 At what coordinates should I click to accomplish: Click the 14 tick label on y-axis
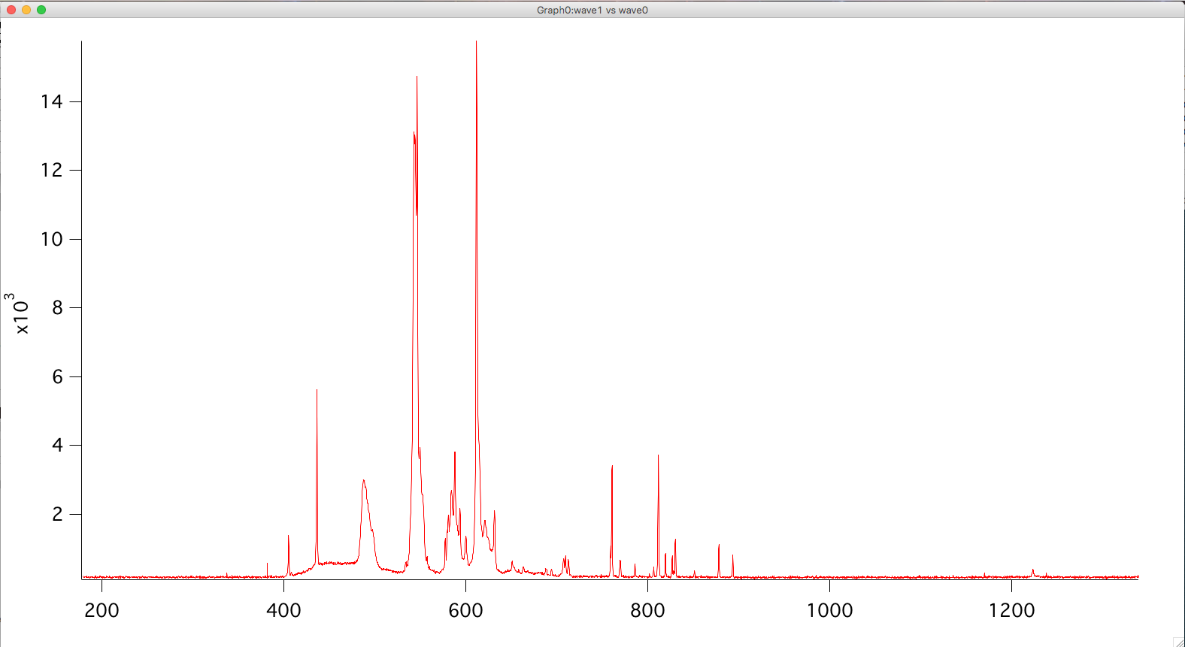click(52, 101)
